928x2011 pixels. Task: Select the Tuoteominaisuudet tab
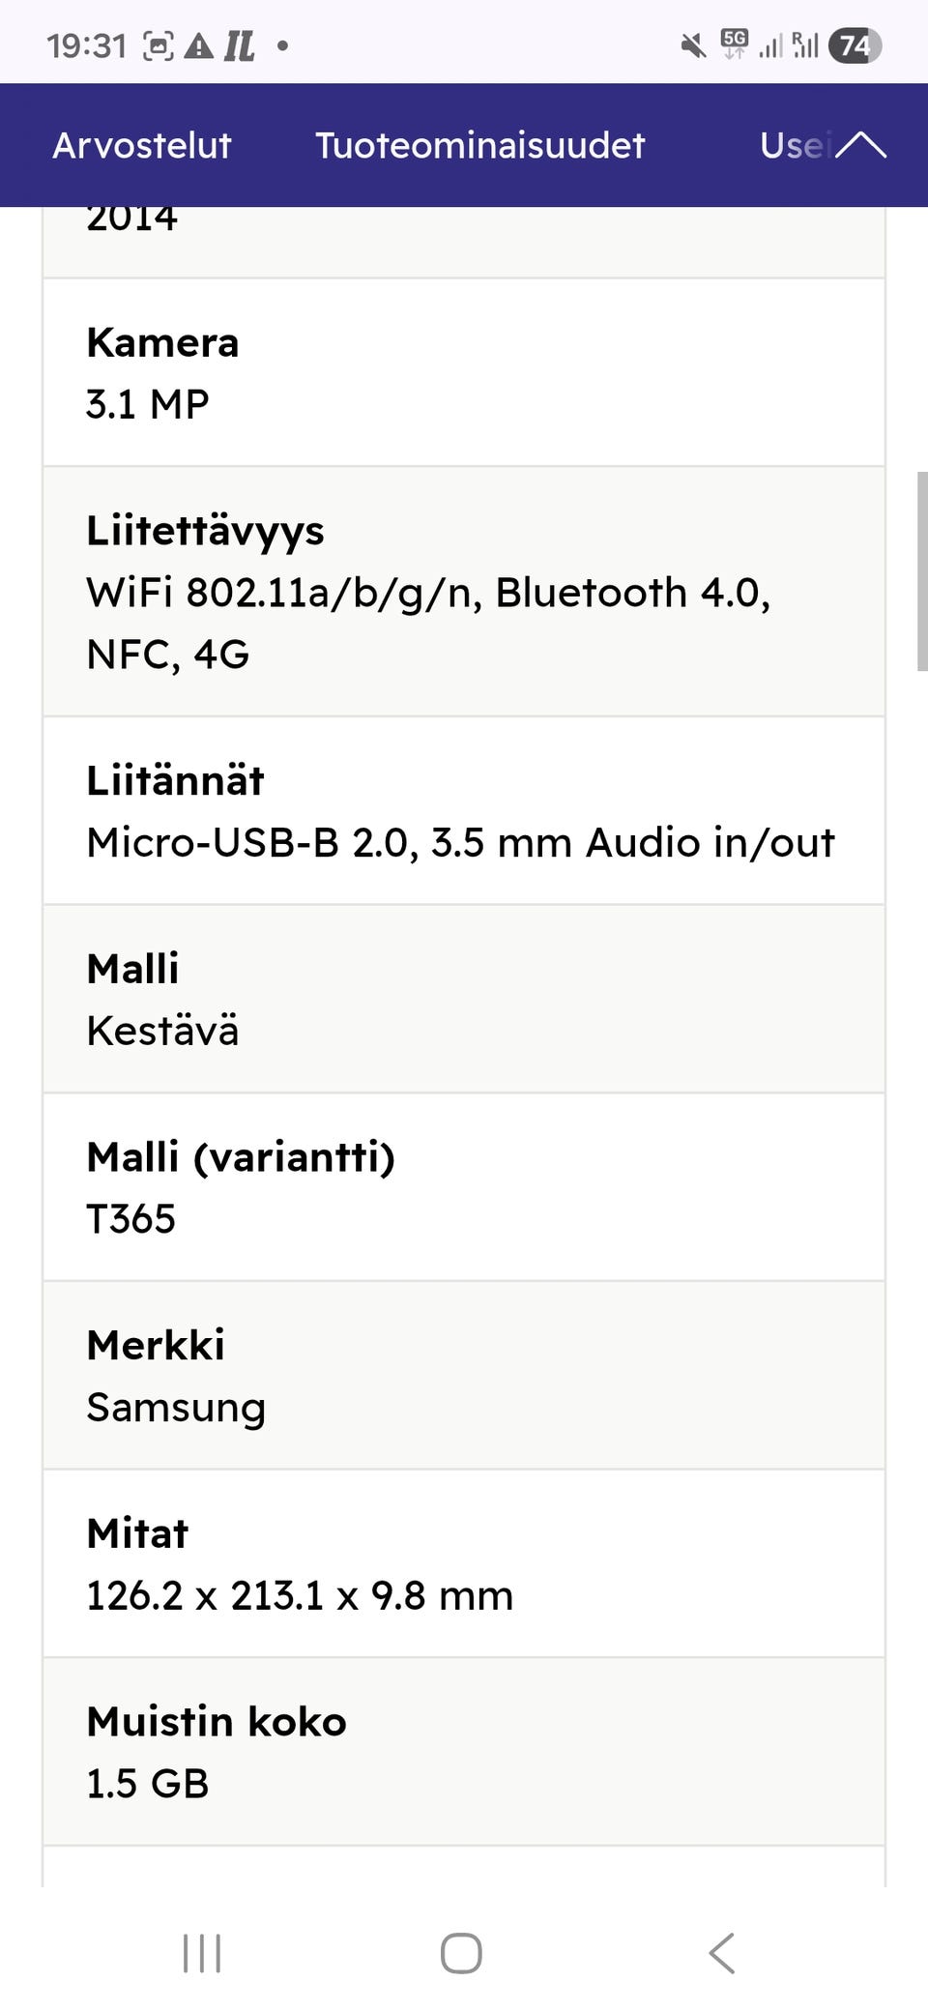point(479,145)
